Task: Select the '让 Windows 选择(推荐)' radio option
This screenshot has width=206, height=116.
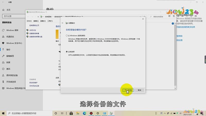Action: [67, 36]
